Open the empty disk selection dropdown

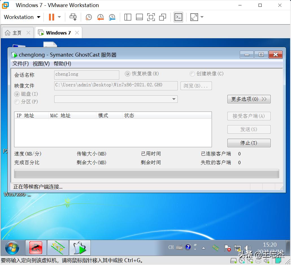point(116,99)
